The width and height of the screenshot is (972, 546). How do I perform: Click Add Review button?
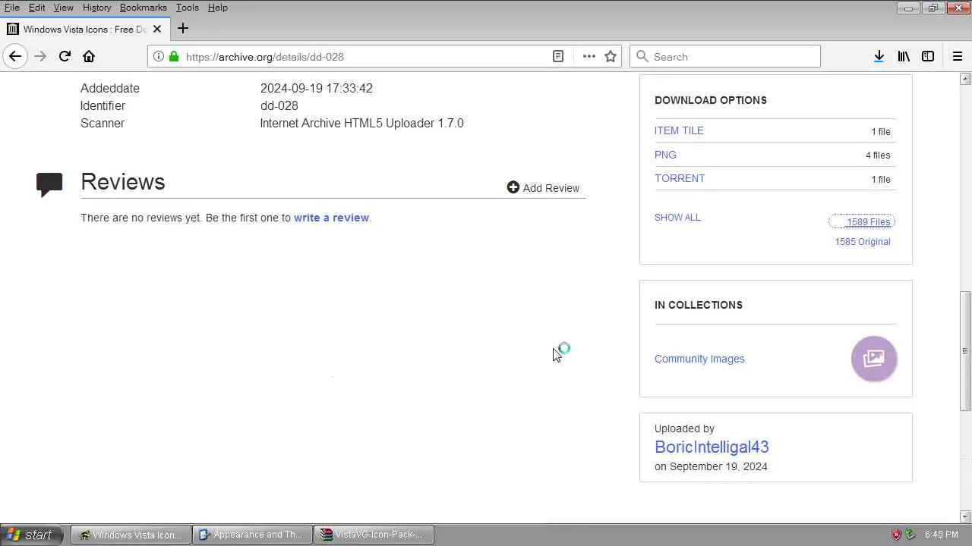[543, 187]
